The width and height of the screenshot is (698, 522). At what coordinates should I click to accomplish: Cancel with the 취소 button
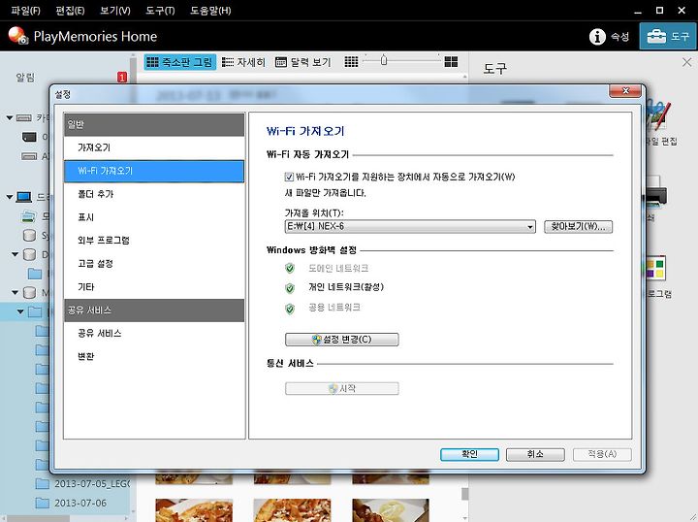pos(535,454)
